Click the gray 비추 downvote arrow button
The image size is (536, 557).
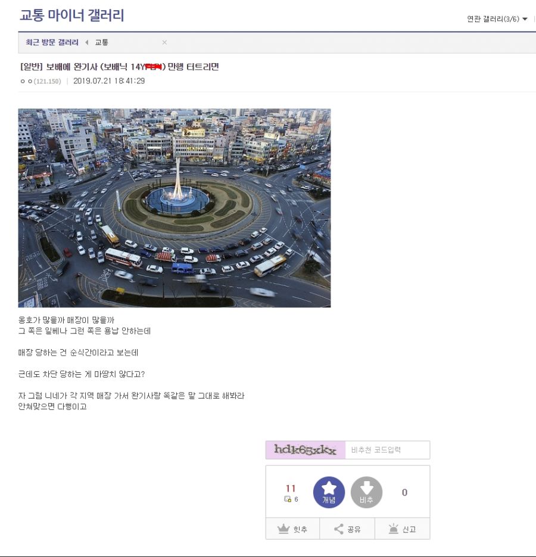tap(366, 492)
